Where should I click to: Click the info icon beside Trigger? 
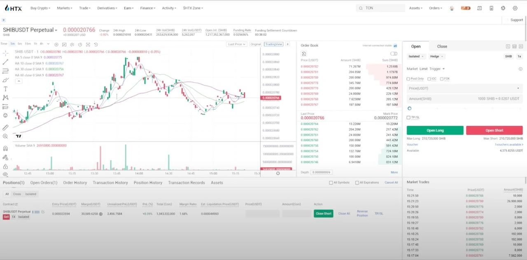click(x=520, y=69)
